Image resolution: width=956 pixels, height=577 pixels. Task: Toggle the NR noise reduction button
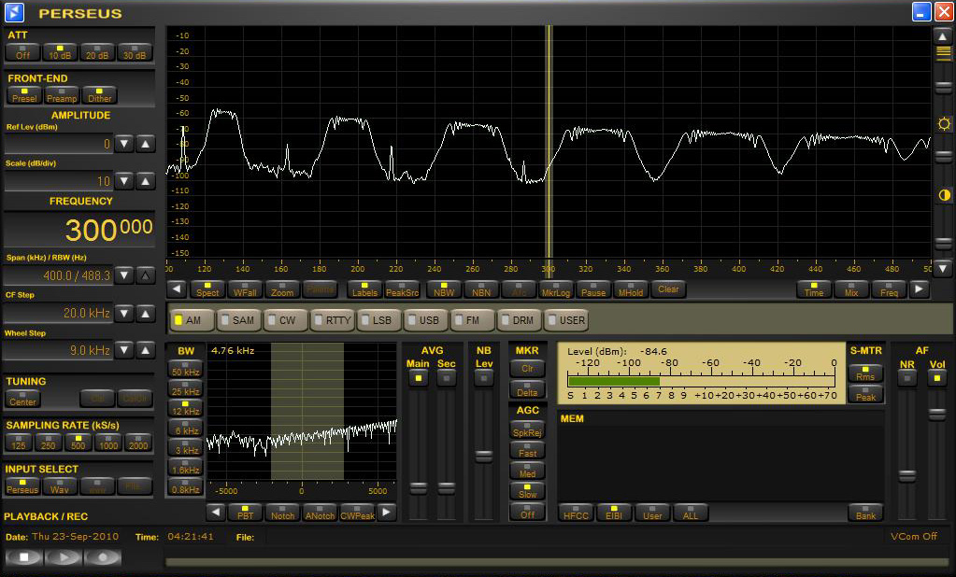click(906, 377)
